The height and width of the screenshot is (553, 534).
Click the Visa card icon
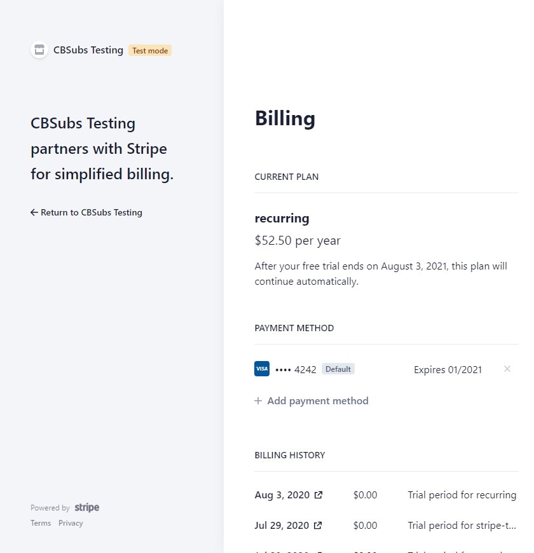click(262, 369)
